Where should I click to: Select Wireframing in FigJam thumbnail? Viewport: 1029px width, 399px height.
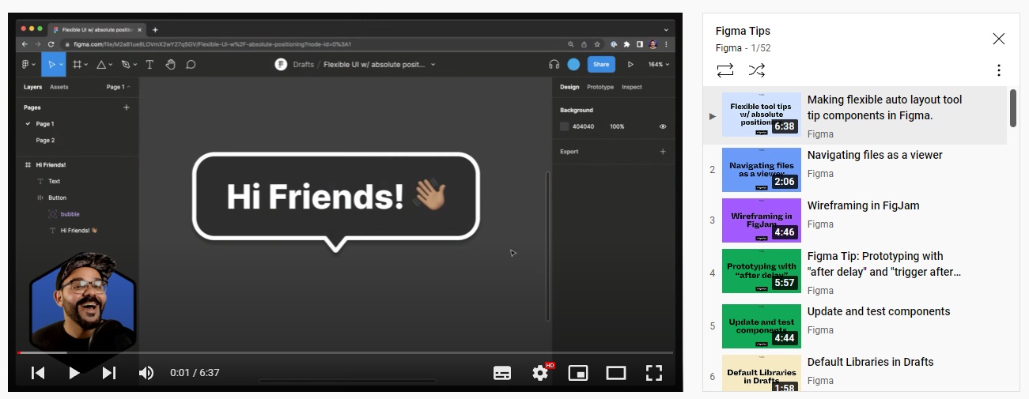[x=761, y=220]
